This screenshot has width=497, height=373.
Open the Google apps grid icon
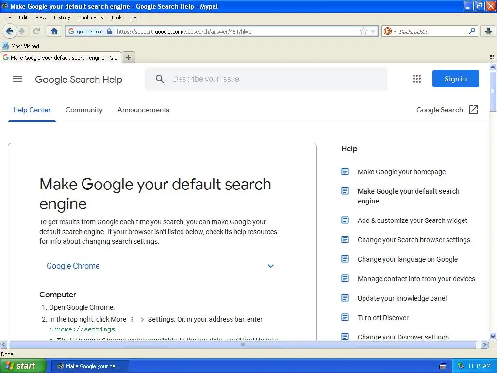417,79
